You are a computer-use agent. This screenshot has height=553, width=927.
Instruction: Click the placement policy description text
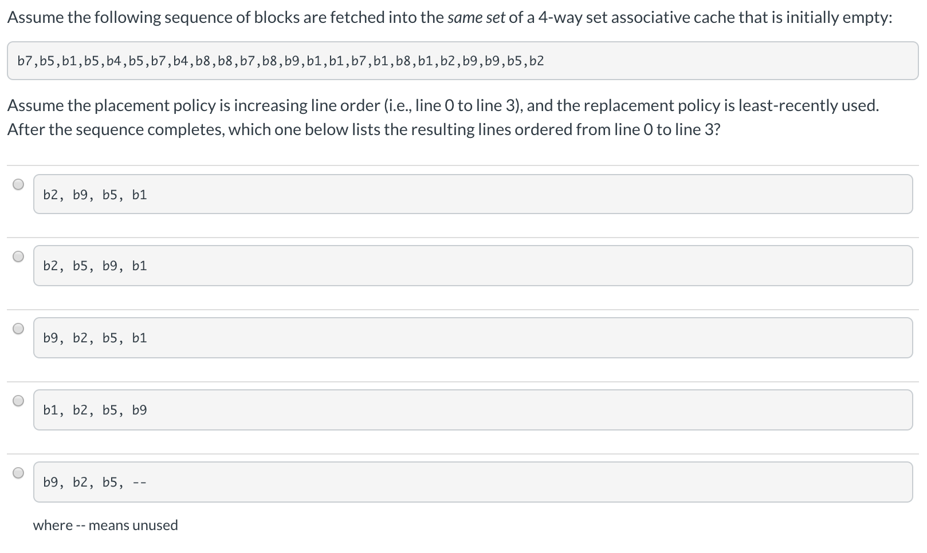pyautogui.click(x=441, y=105)
